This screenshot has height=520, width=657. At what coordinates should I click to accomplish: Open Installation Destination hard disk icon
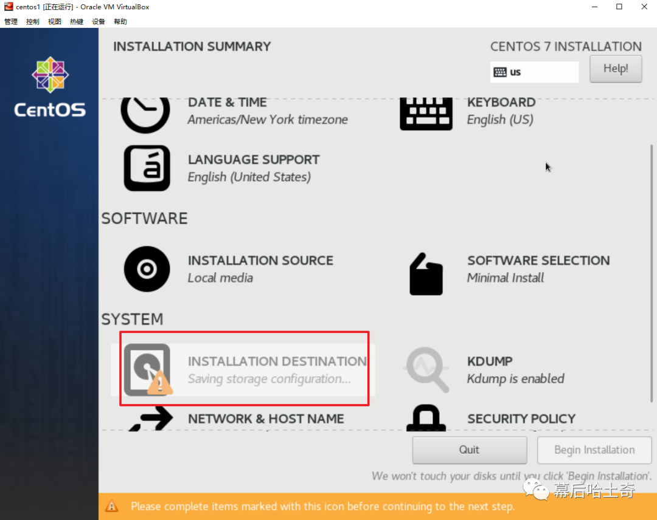[147, 370]
